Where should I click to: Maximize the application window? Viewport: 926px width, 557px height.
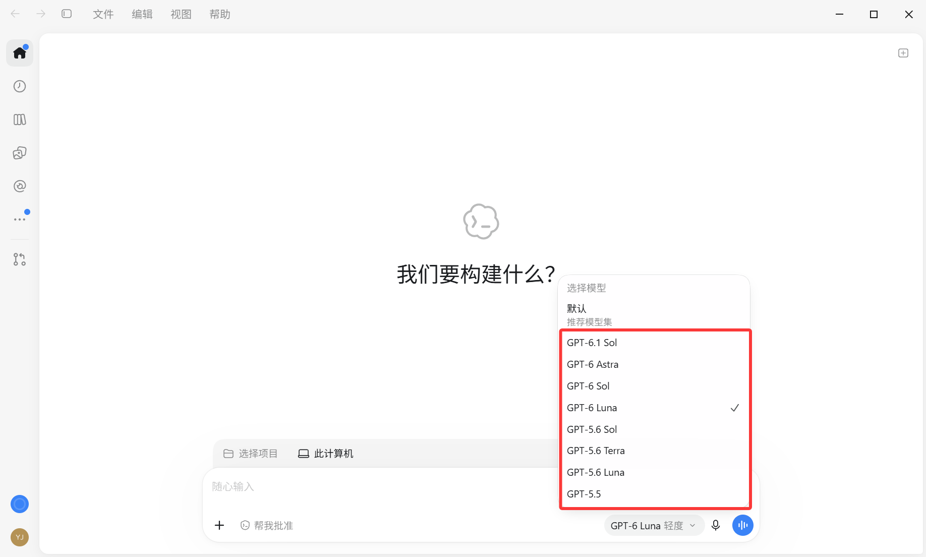(x=874, y=14)
